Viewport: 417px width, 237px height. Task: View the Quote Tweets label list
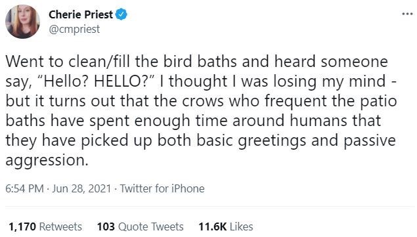(151, 227)
